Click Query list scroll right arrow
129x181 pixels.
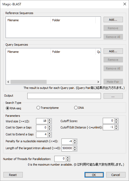point(98,82)
